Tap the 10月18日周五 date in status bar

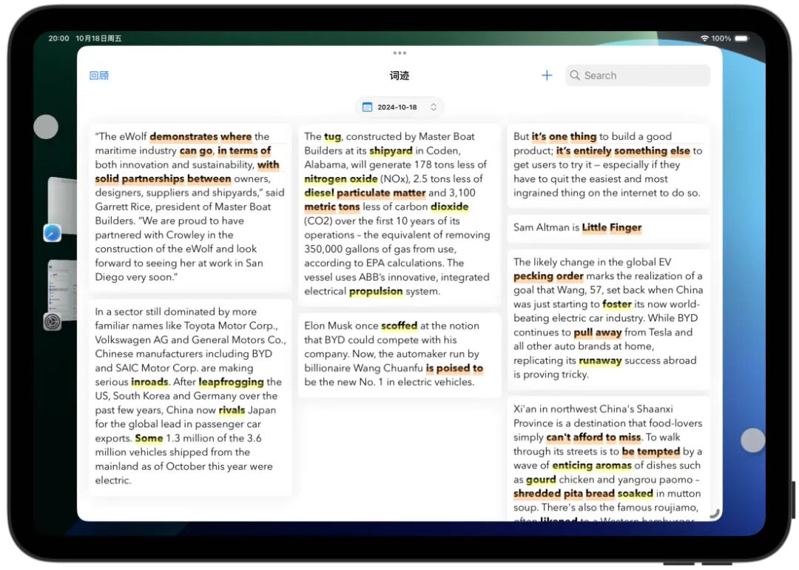(98, 38)
